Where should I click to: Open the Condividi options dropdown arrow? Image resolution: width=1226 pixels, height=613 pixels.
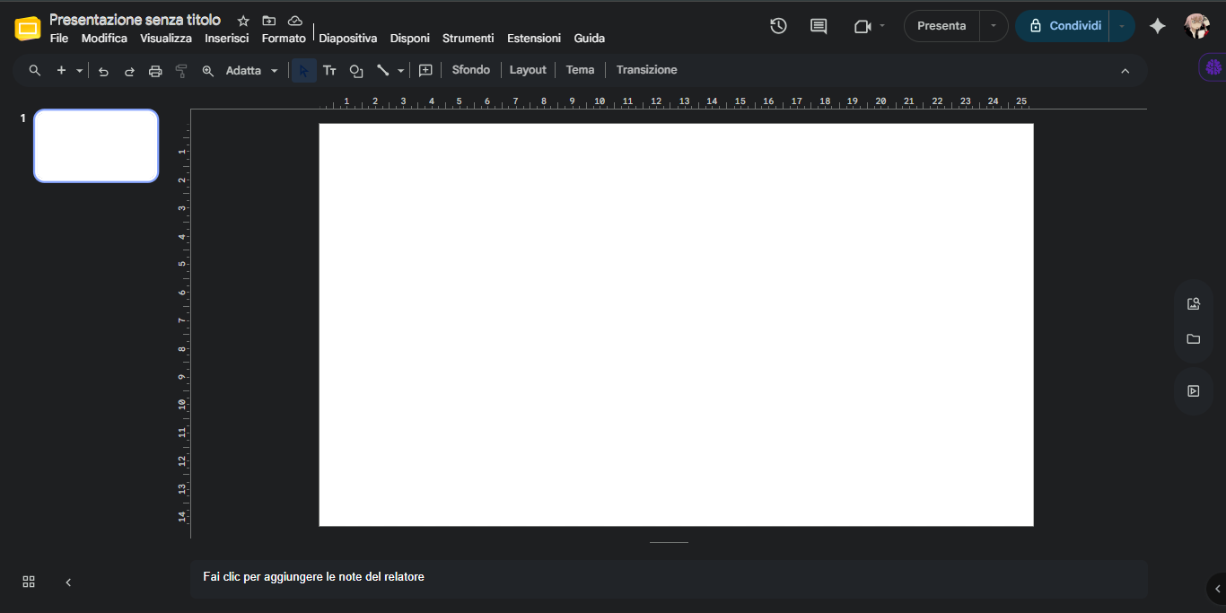1122,26
